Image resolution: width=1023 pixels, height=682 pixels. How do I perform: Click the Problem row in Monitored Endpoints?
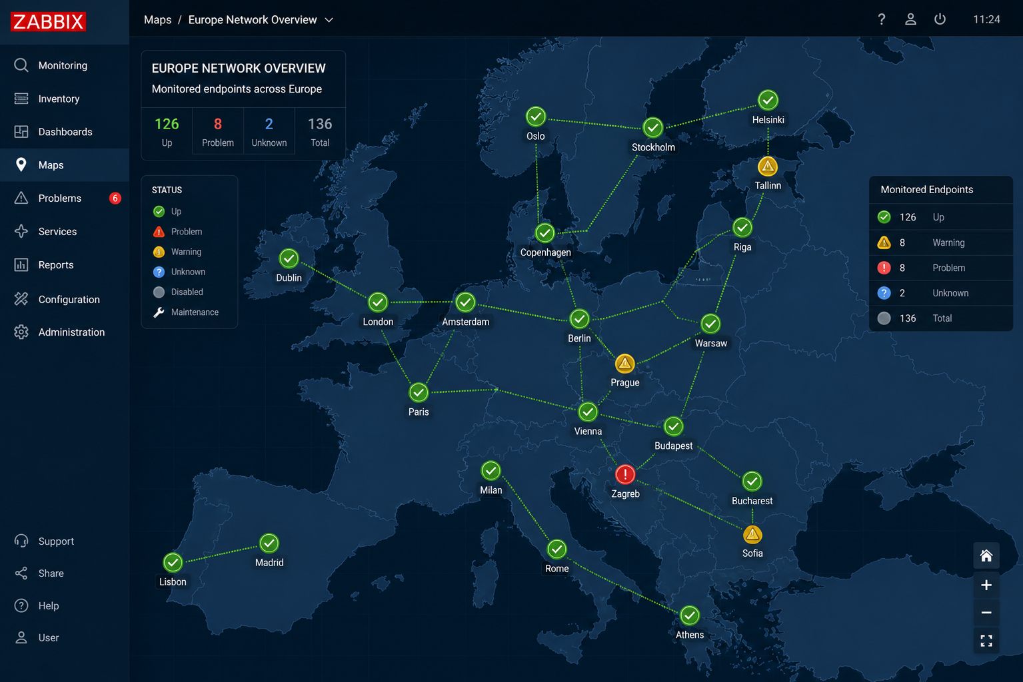coord(941,268)
